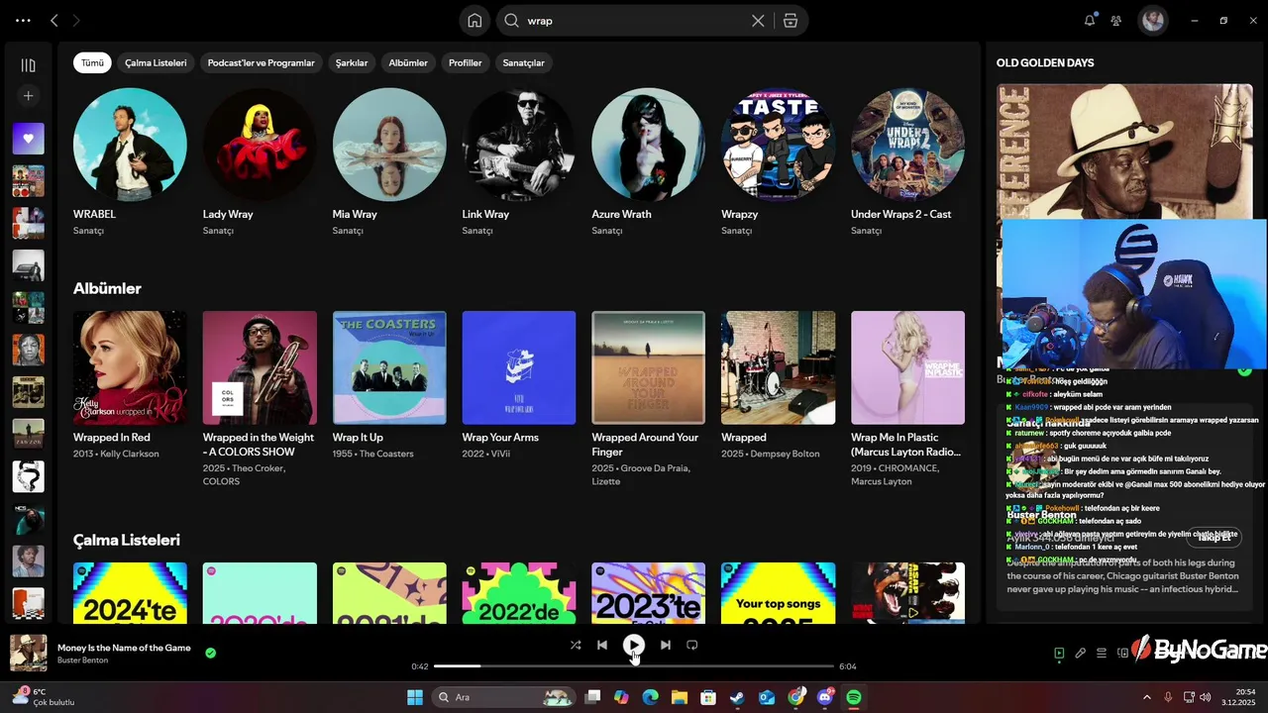The image size is (1268, 713).
Task: Clear the search field with X
Action: coord(758,21)
